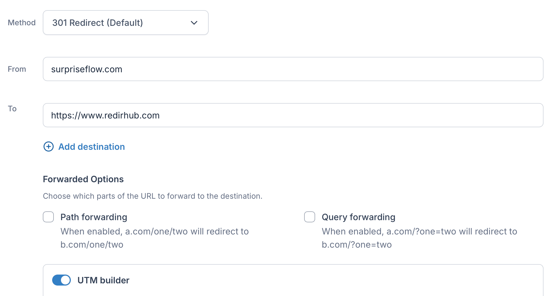549x296 pixels.
Task: Click the Path forwarding label text
Action: pyautogui.click(x=94, y=217)
